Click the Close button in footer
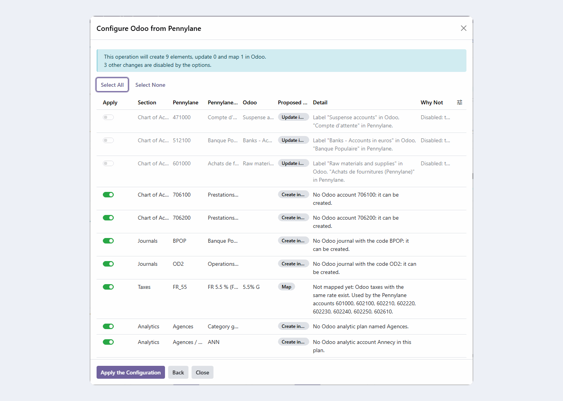The image size is (563, 401). tap(203, 372)
